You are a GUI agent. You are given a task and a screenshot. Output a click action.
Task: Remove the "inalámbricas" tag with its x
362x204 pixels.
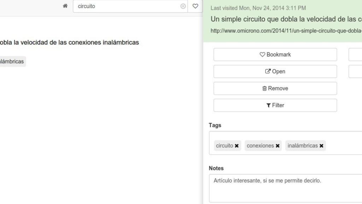321,146
